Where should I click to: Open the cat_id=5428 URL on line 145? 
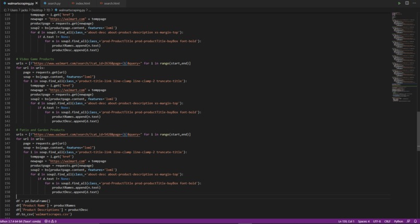pyautogui.click(x=87, y=134)
